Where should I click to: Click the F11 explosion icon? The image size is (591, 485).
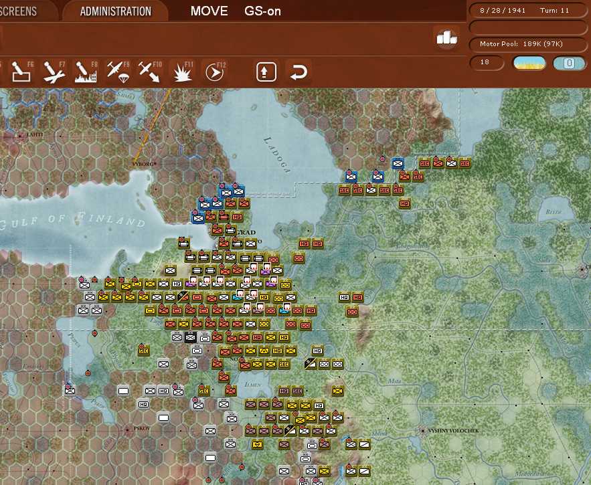(183, 71)
